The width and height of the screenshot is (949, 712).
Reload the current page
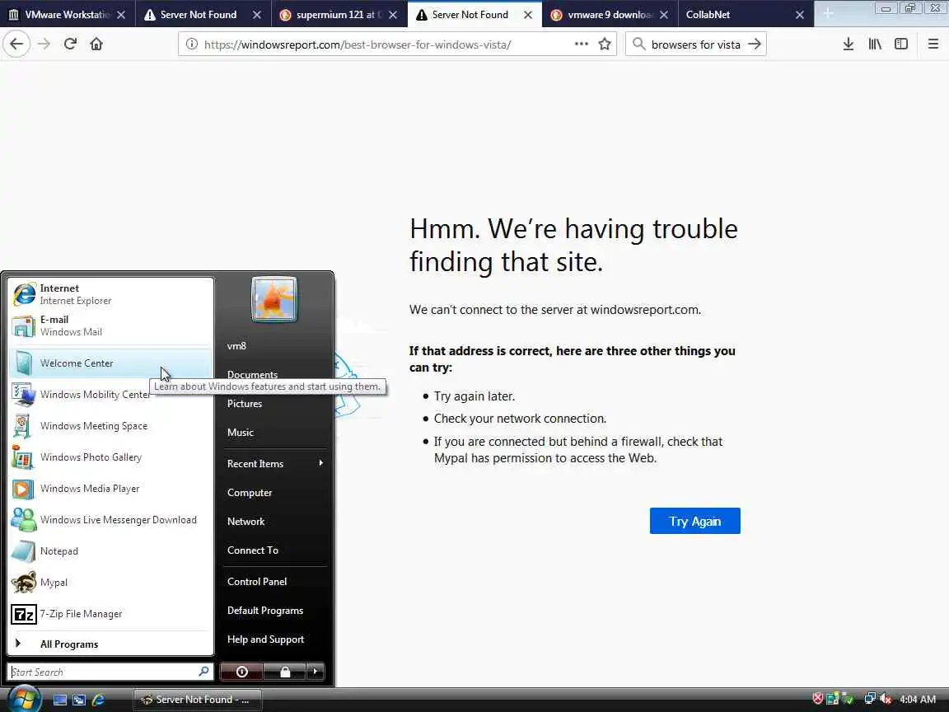click(x=70, y=44)
